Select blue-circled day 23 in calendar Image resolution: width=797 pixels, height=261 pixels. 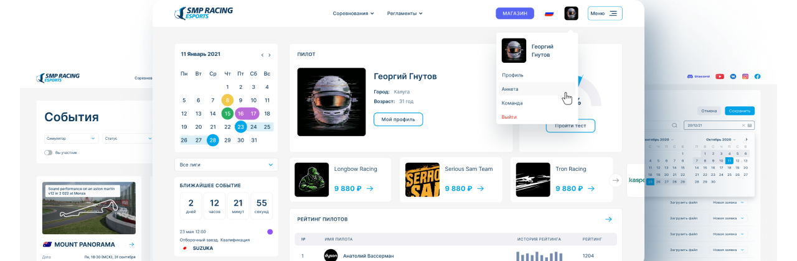tap(240, 127)
